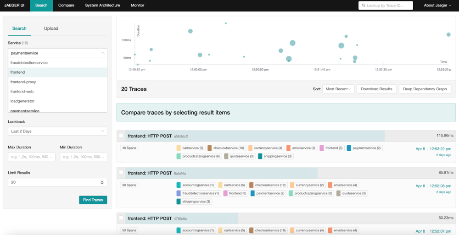Click the largest bubble in the scatter plot

tap(341, 45)
